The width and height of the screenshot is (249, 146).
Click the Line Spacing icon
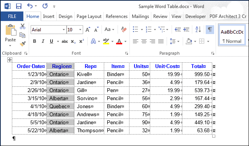(172, 42)
